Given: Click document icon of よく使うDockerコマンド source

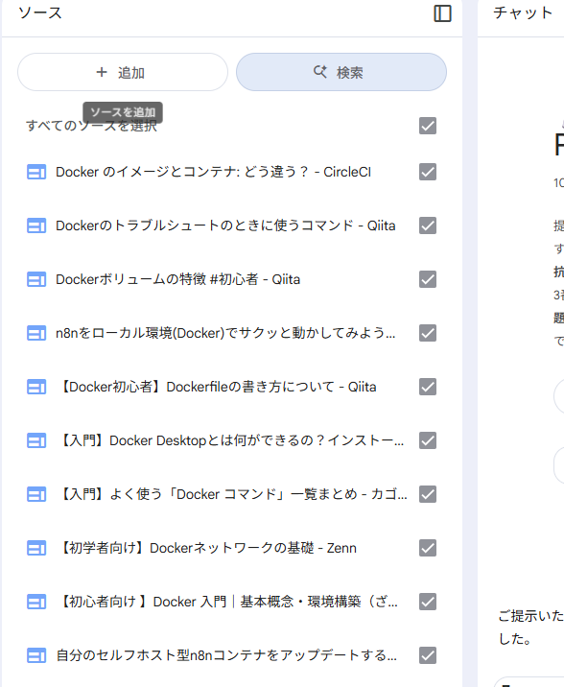Looking at the screenshot, I should pos(36,495).
